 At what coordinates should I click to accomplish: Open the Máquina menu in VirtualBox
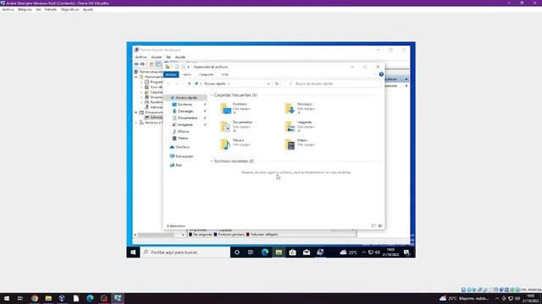tap(25, 9)
